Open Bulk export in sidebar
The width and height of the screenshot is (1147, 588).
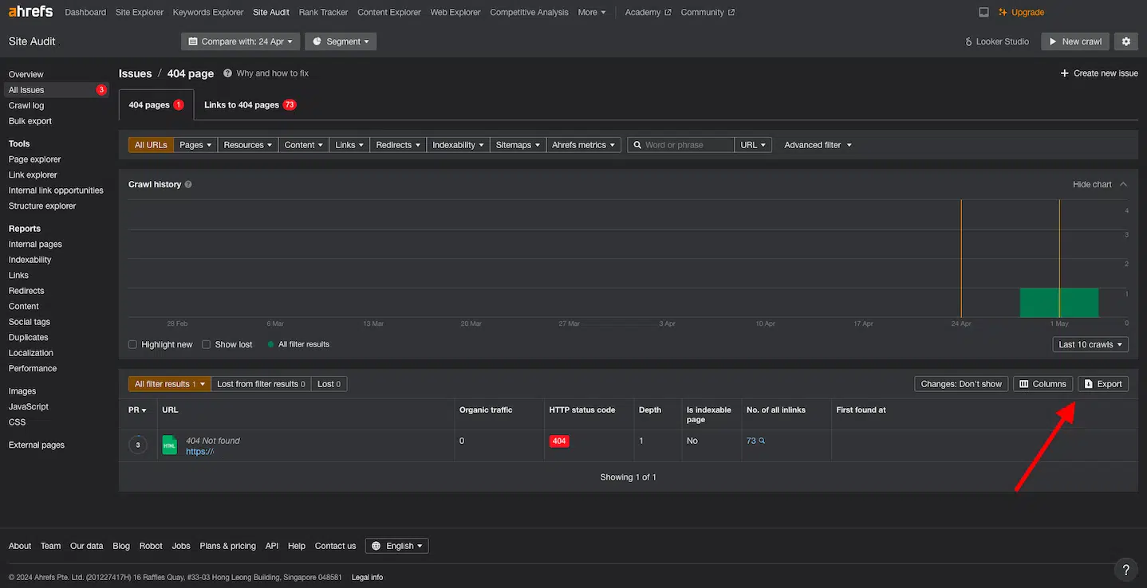pyautogui.click(x=30, y=121)
